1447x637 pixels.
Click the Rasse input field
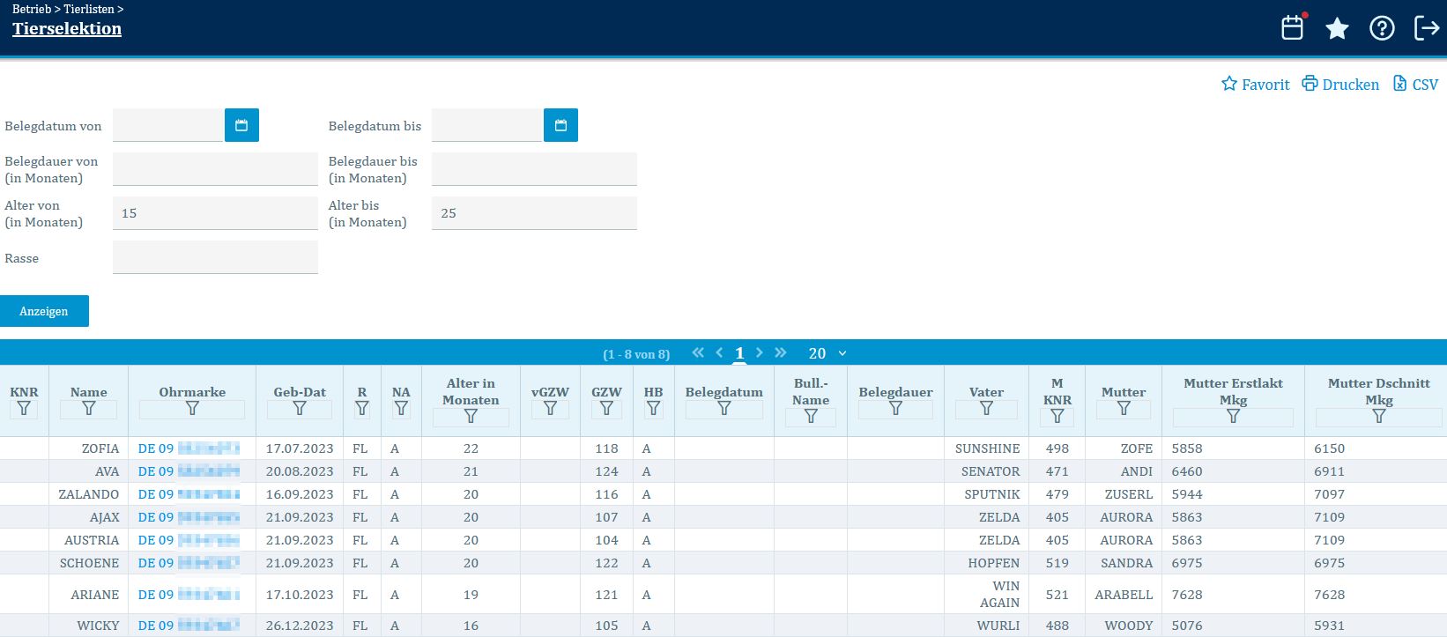(215, 257)
